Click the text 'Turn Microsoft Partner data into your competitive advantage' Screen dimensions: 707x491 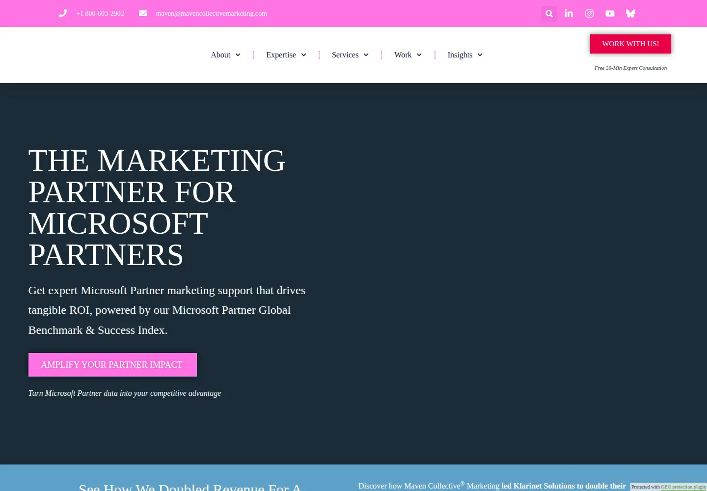[x=125, y=393]
